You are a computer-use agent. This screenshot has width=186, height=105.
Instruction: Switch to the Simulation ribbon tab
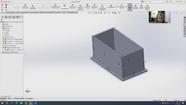pos(58,12)
